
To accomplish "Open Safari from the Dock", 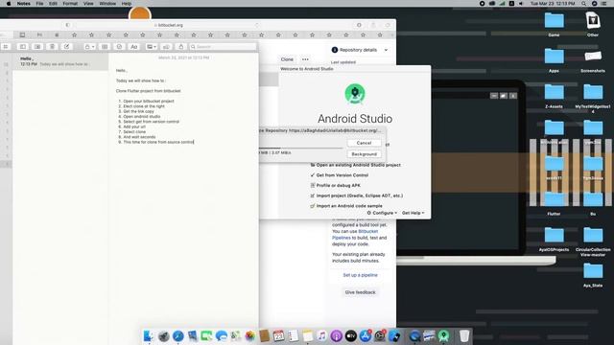I will point(177,335).
